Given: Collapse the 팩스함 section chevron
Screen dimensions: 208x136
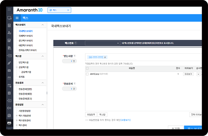Looking at the screenshot, I should pyautogui.click(x=42, y=56).
